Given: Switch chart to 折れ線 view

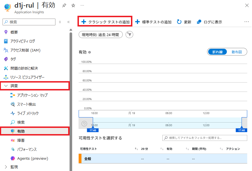Looking at the screenshot, I should [217, 52].
